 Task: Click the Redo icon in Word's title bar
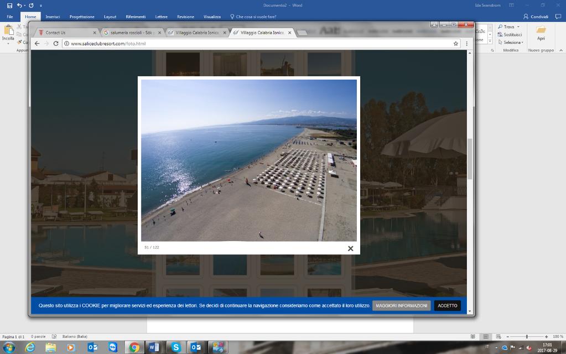click(x=31, y=6)
